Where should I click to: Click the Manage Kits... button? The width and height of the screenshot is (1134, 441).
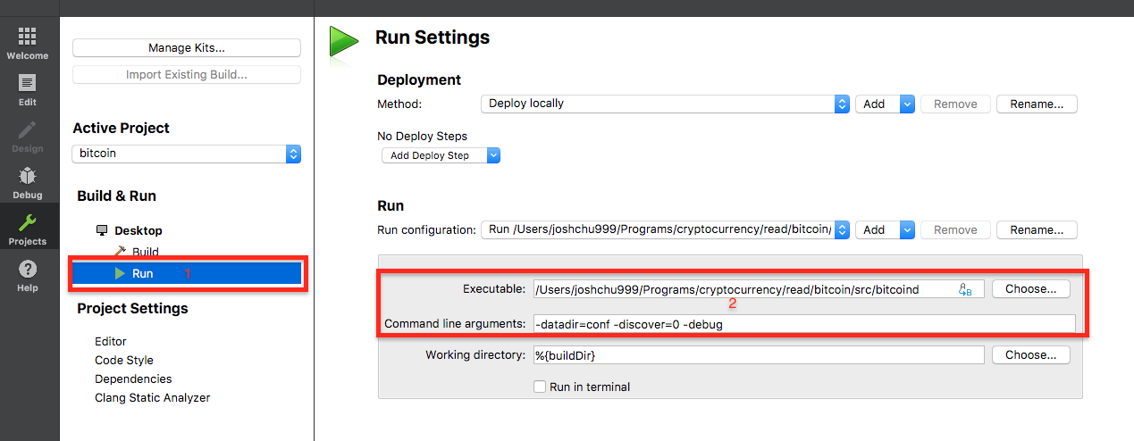pyautogui.click(x=187, y=47)
